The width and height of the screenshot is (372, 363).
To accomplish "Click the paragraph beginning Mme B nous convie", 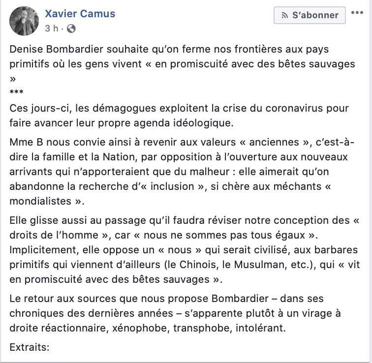I will point(182,172).
